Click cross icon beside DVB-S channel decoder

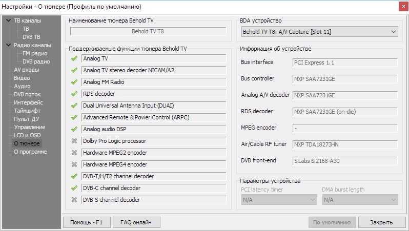(x=74, y=200)
